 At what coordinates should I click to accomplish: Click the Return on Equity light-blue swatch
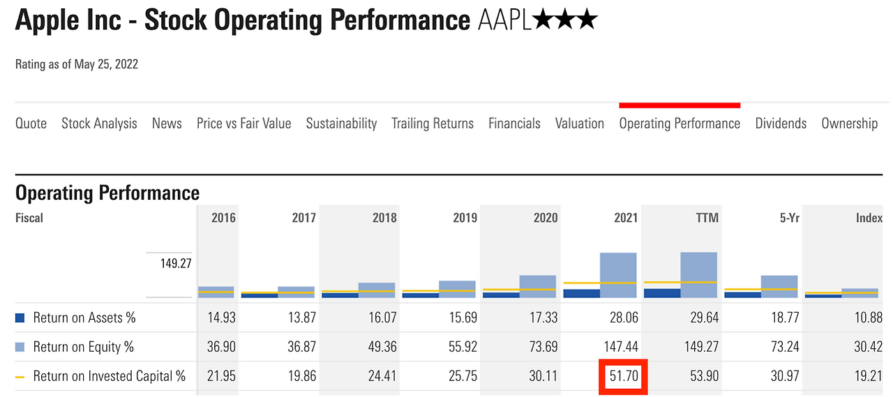click(20, 347)
